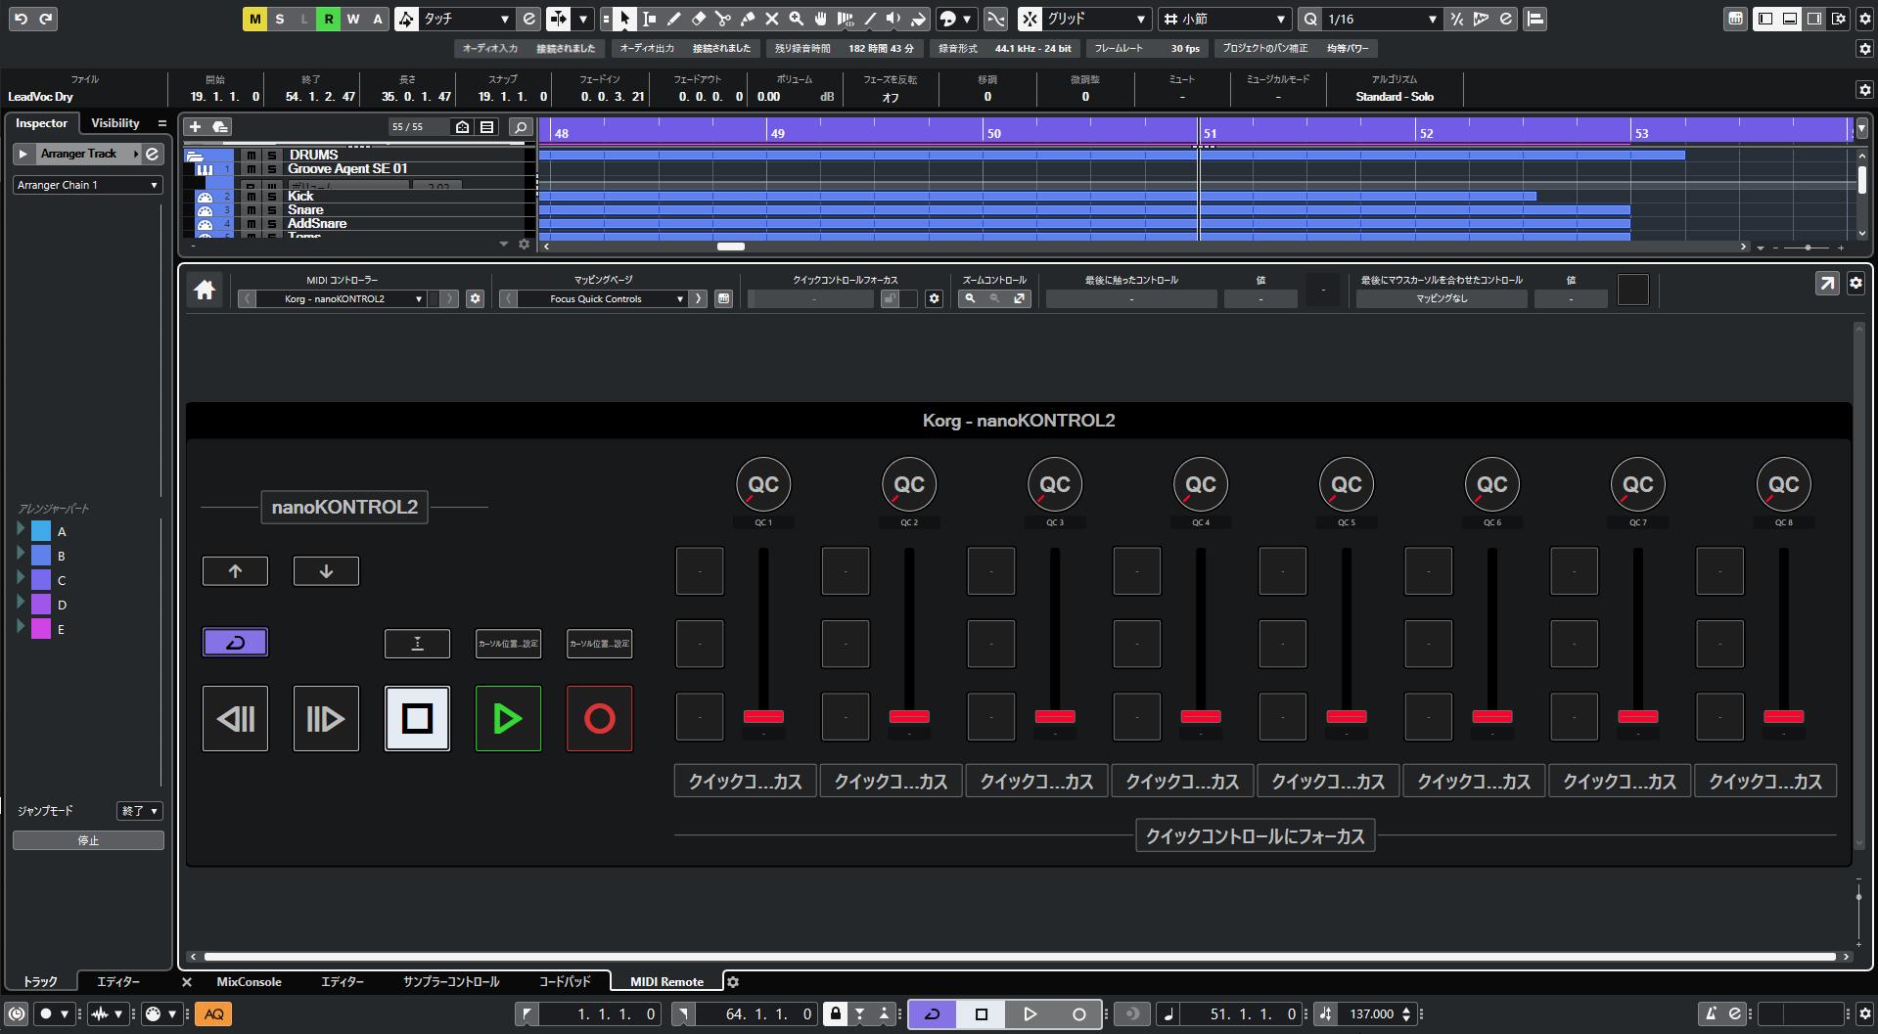
Task: Switch to the MixConsole lower zone tab
Action: [249, 981]
